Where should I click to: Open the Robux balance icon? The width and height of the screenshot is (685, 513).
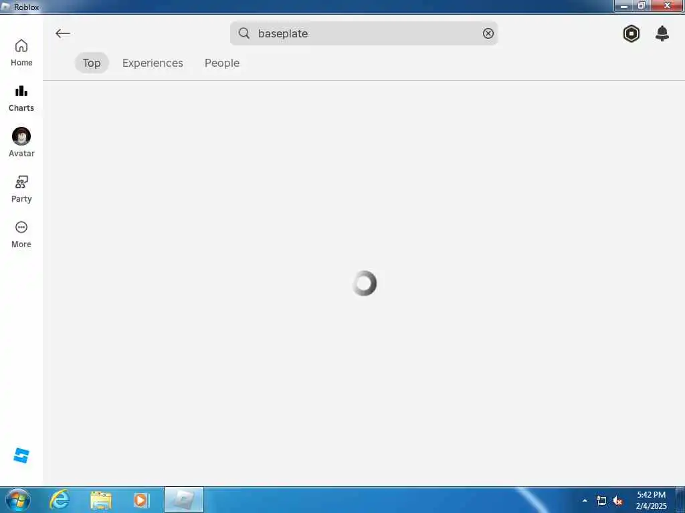[x=631, y=33]
